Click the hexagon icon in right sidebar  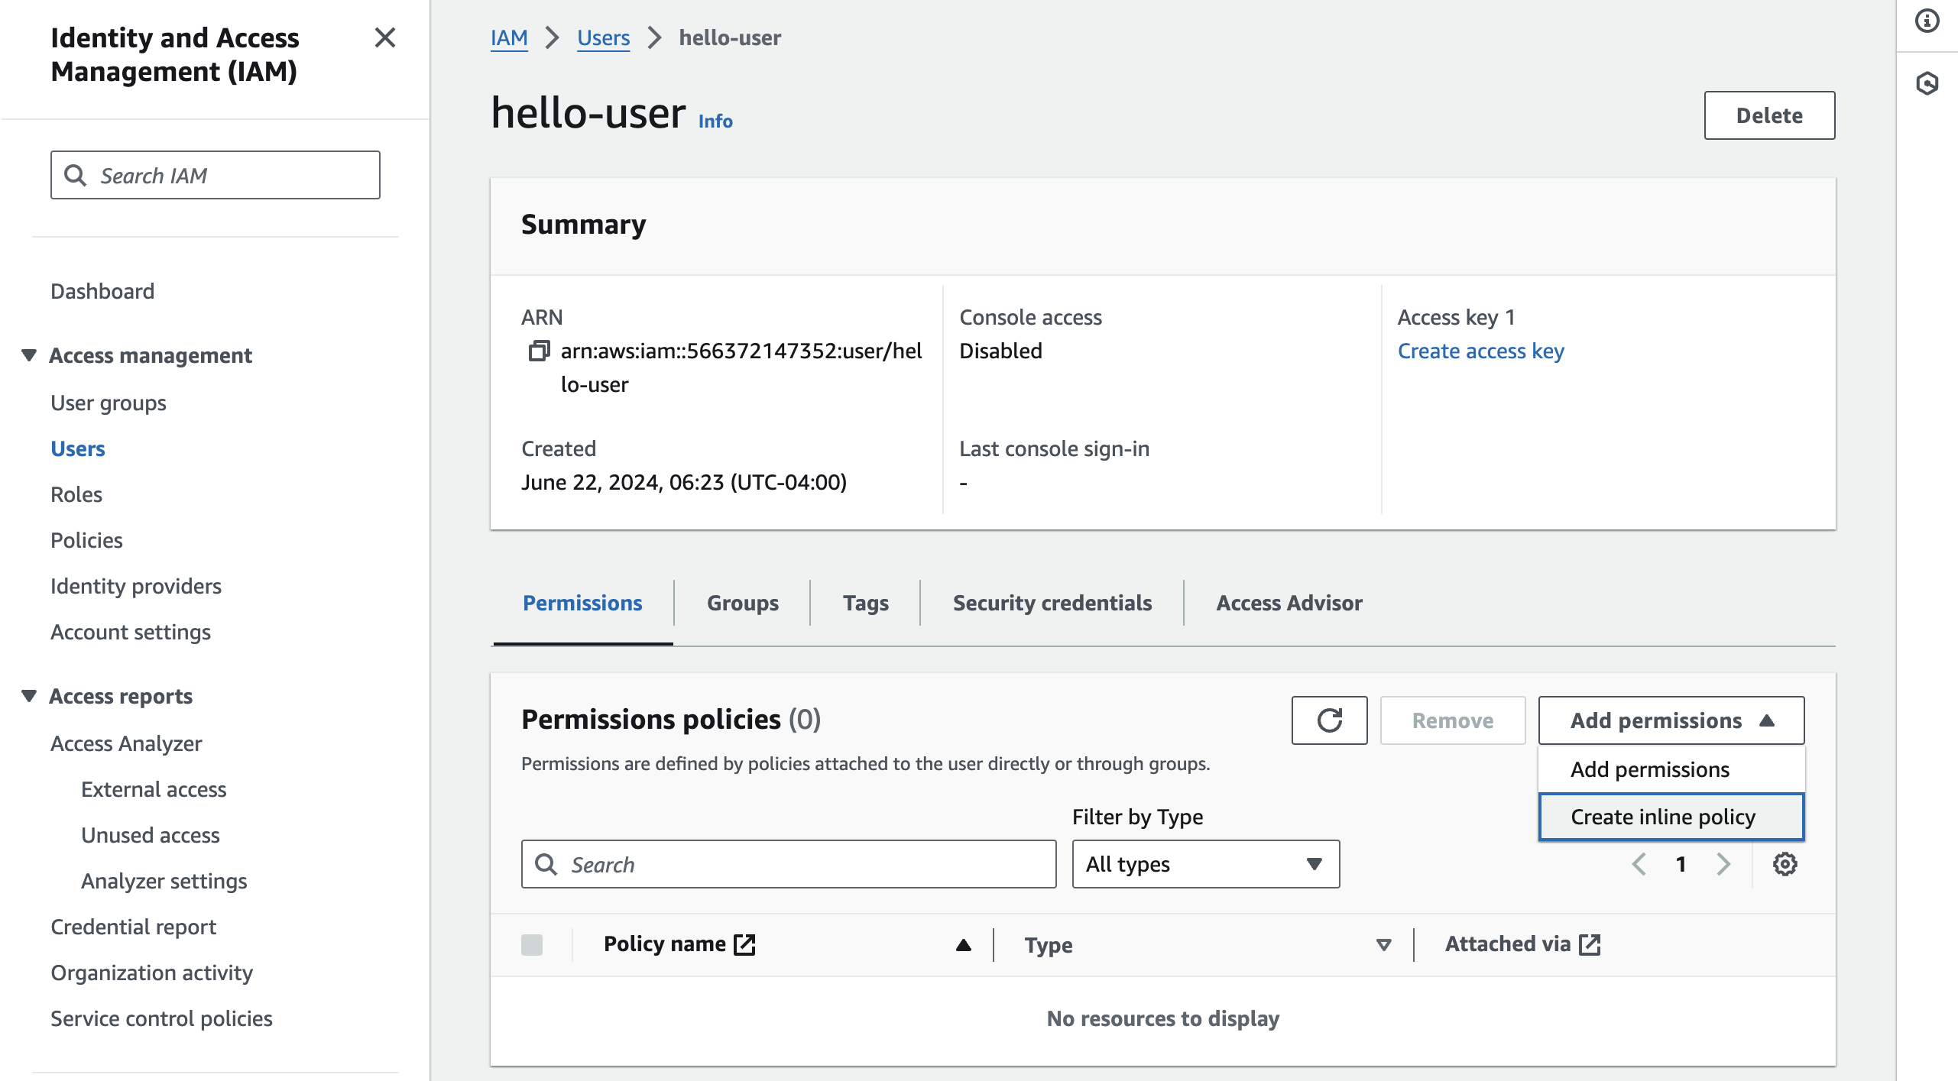[x=1927, y=83]
